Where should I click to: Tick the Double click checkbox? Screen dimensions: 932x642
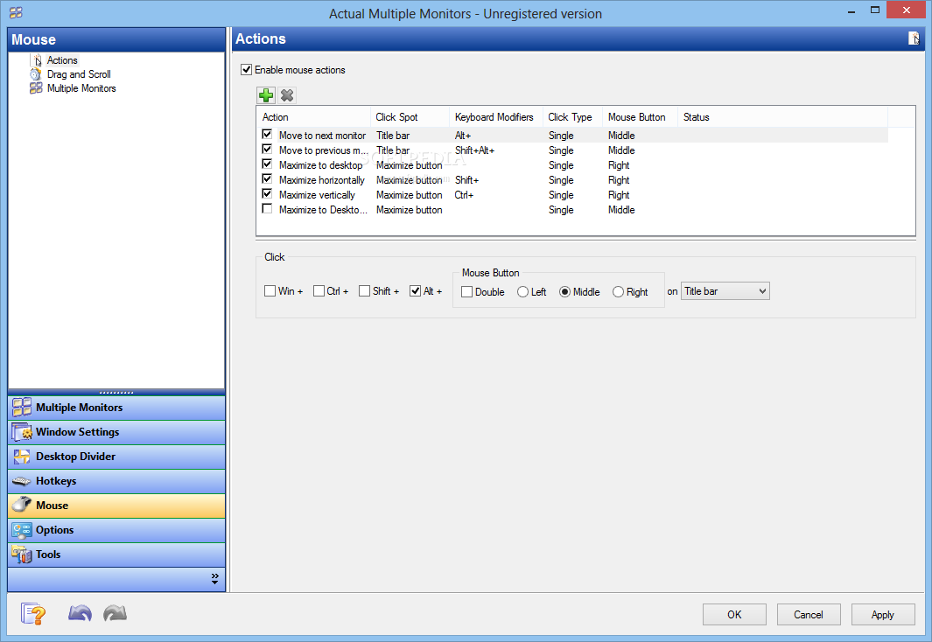click(467, 291)
